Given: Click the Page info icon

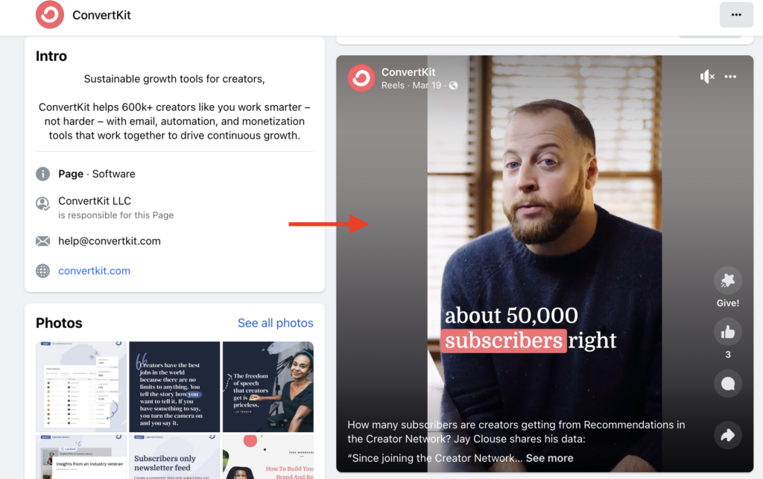Looking at the screenshot, I should [x=42, y=174].
